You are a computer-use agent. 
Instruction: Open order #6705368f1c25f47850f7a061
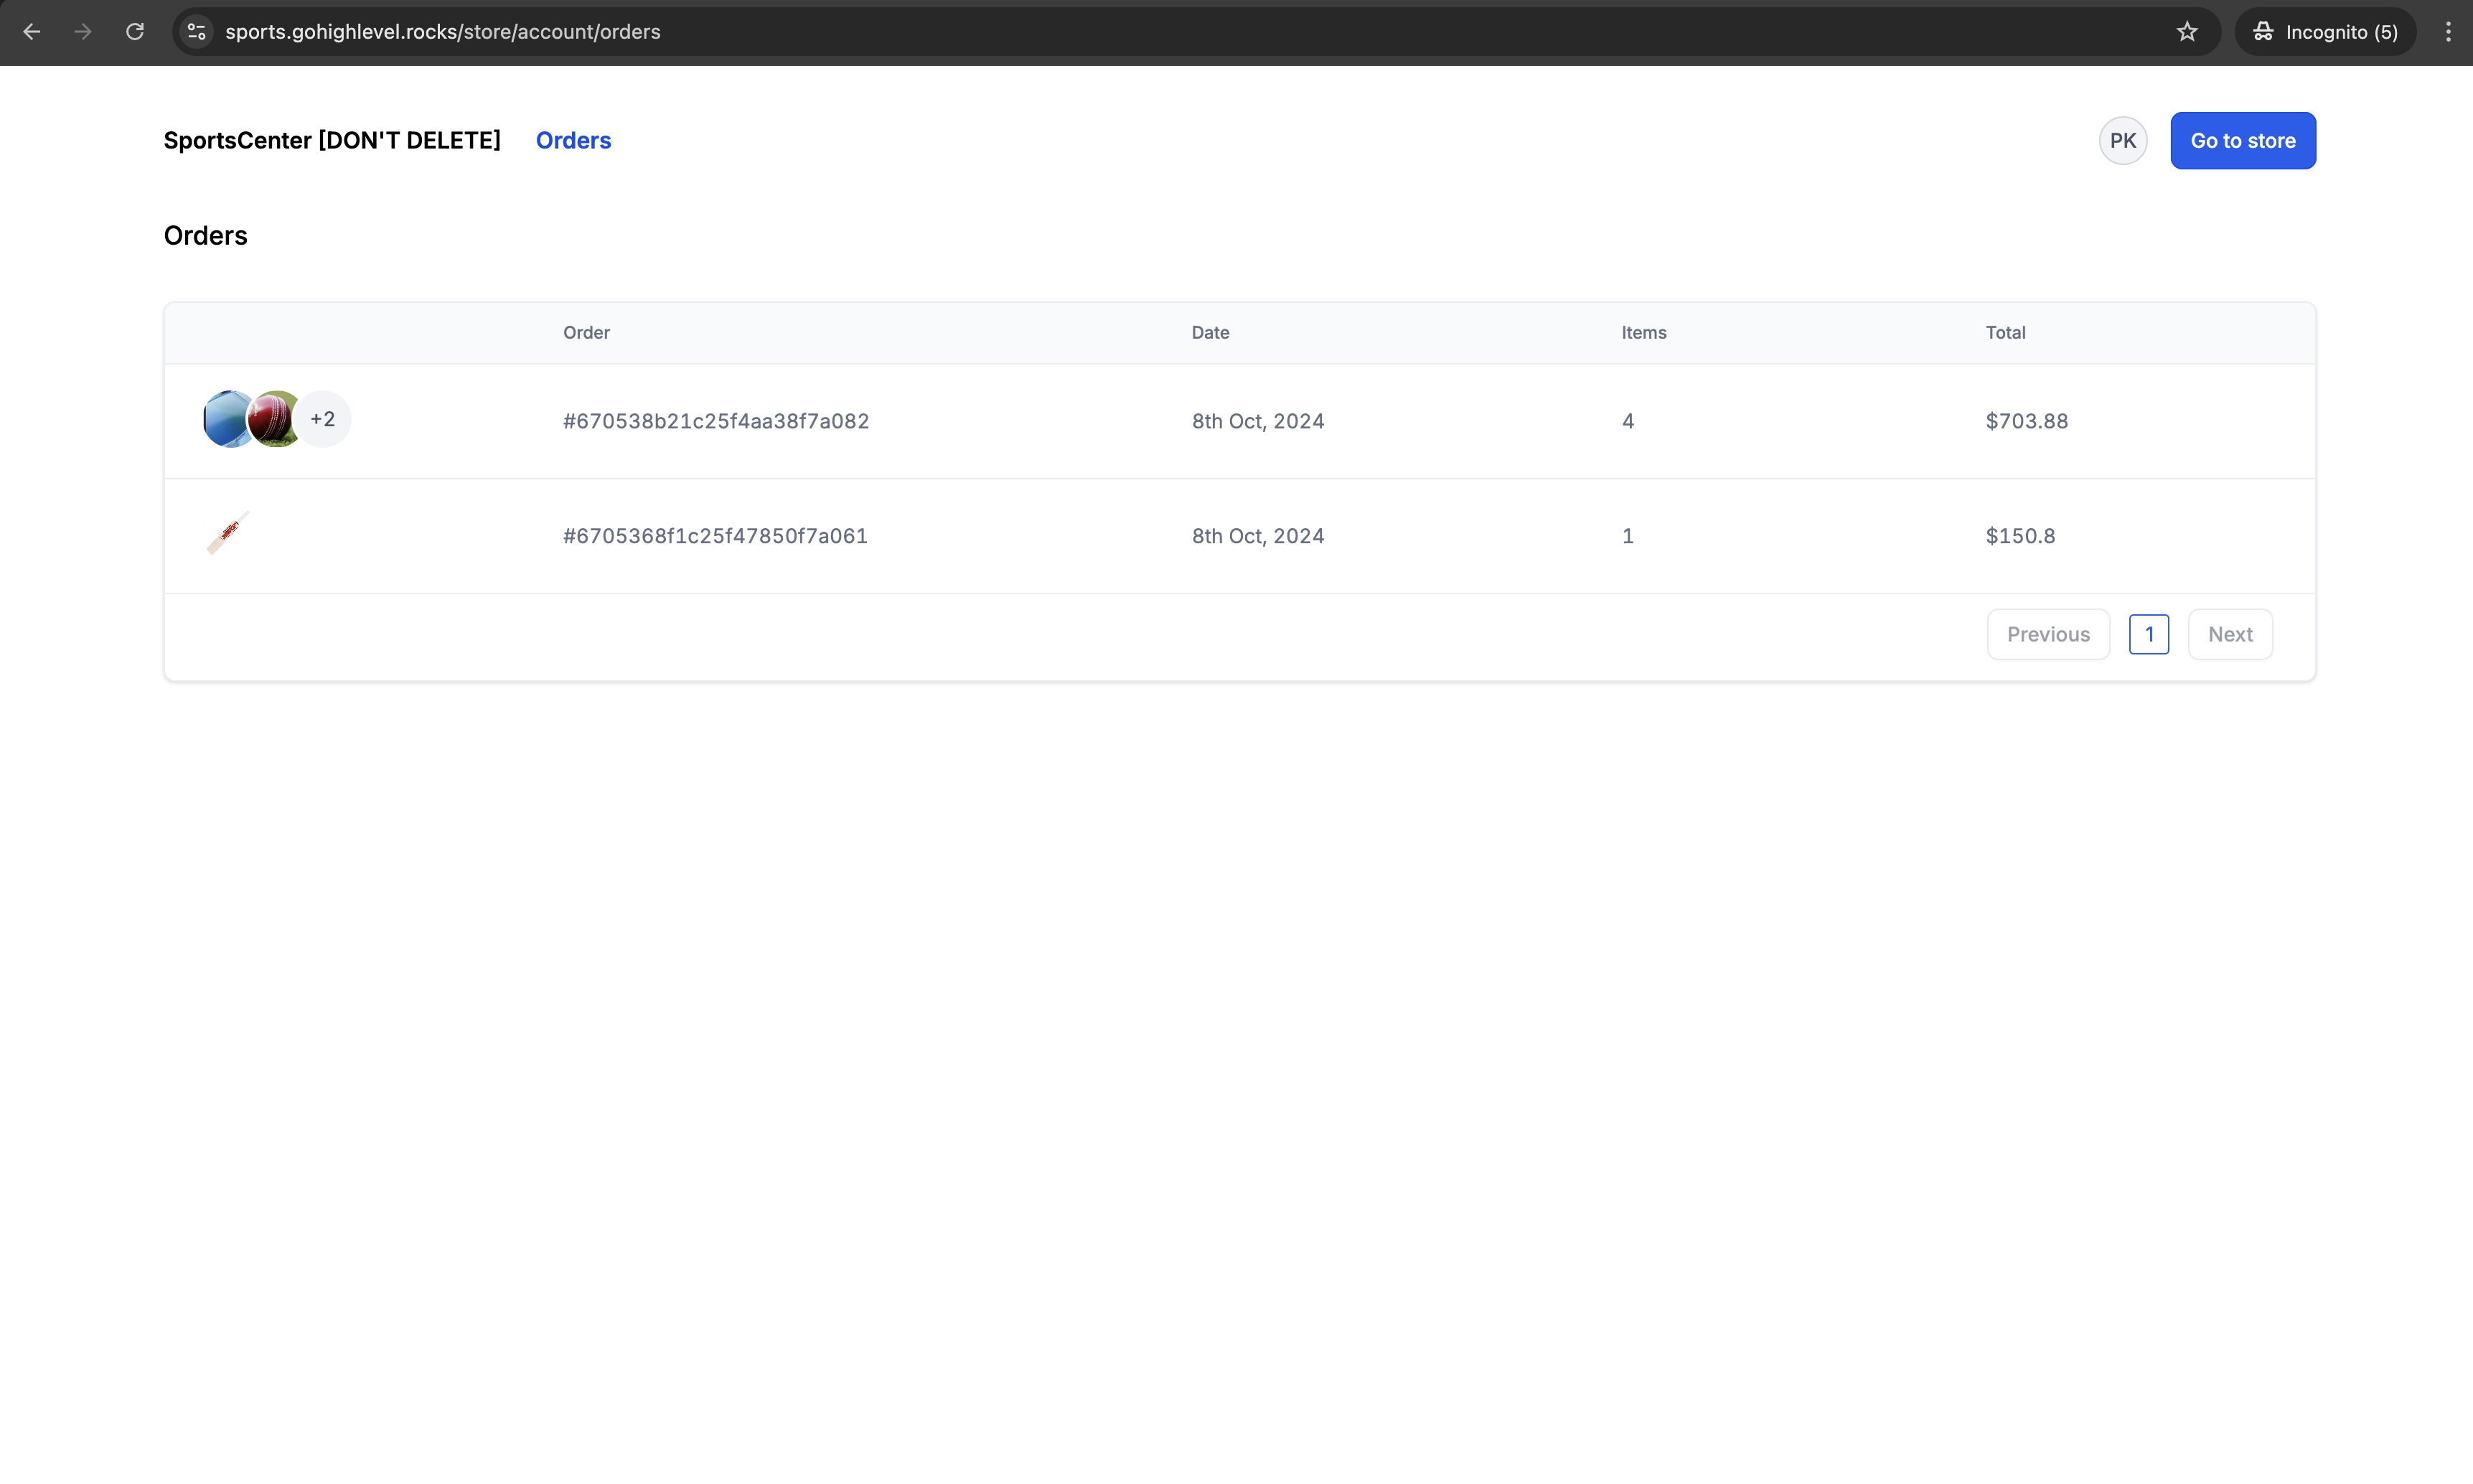715,536
